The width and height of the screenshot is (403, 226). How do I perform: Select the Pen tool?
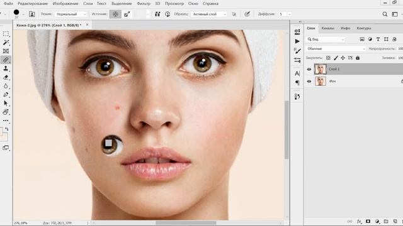click(x=6, y=95)
